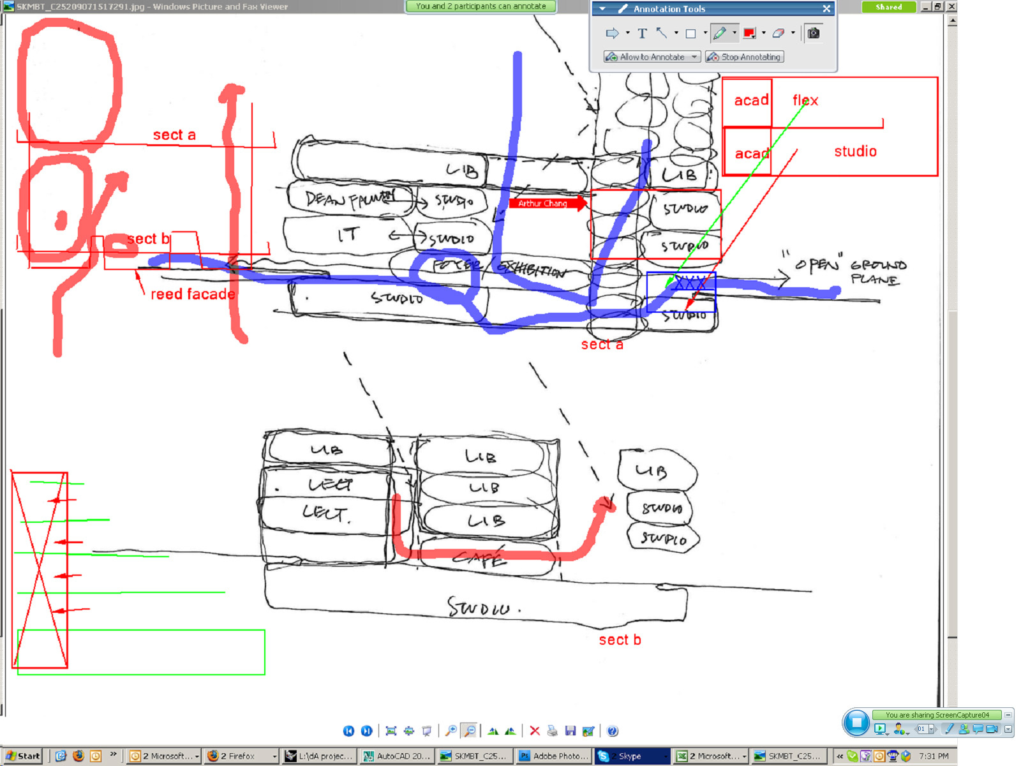This screenshot has height=766, width=1021.
Task: Switch to the 2 Firefox taskbar group
Action: tap(242, 756)
